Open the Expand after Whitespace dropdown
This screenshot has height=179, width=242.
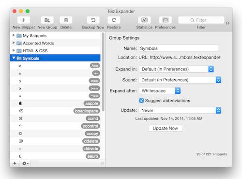(160, 90)
